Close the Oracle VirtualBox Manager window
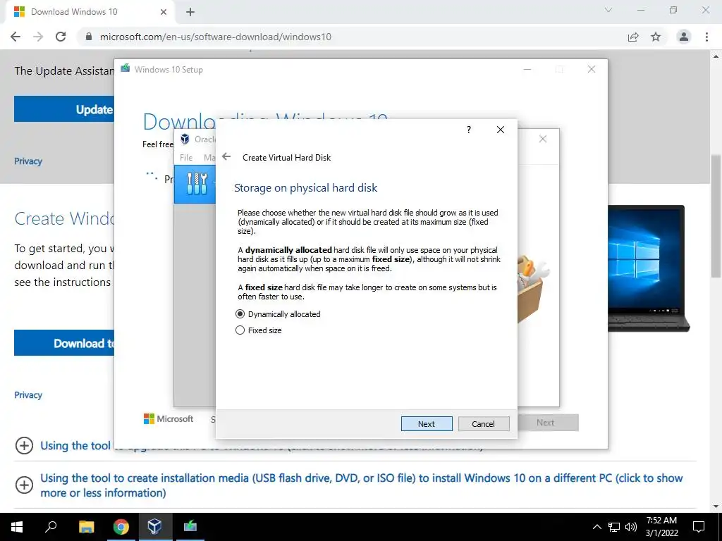The width and height of the screenshot is (722, 541). point(543,139)
